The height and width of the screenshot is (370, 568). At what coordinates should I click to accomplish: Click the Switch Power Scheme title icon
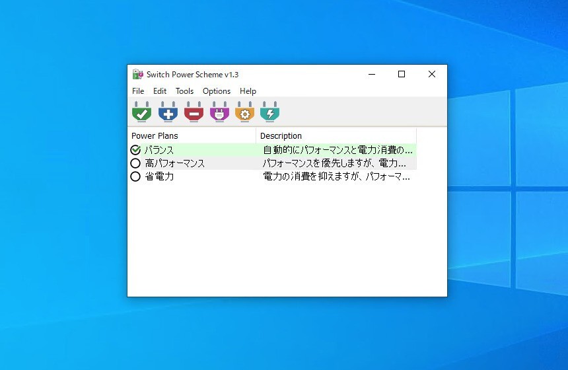pos(137,74)
